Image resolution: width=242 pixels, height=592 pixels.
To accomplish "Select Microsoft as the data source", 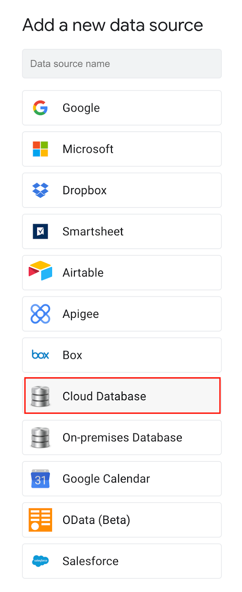I will (x=122, y=149).
